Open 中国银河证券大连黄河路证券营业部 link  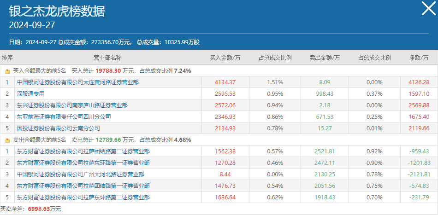pos(77,82)
